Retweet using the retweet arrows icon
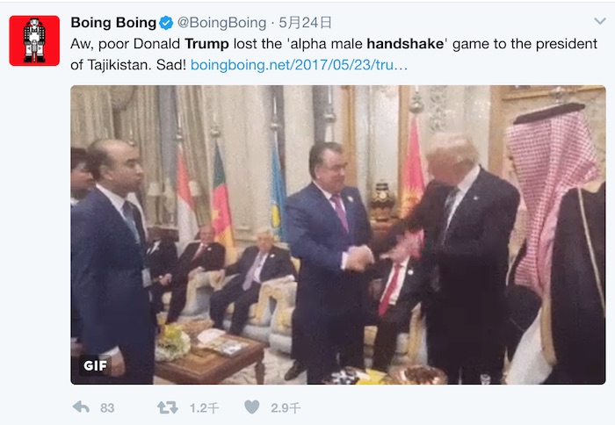 click(x=168, y=407)
